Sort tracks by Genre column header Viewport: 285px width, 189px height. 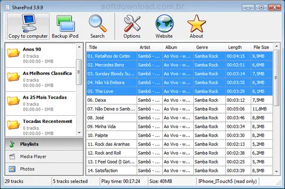point(209,48)
